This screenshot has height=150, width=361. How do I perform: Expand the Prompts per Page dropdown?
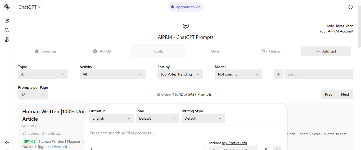coord(33,95)
